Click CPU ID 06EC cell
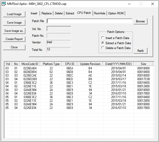 70,75
